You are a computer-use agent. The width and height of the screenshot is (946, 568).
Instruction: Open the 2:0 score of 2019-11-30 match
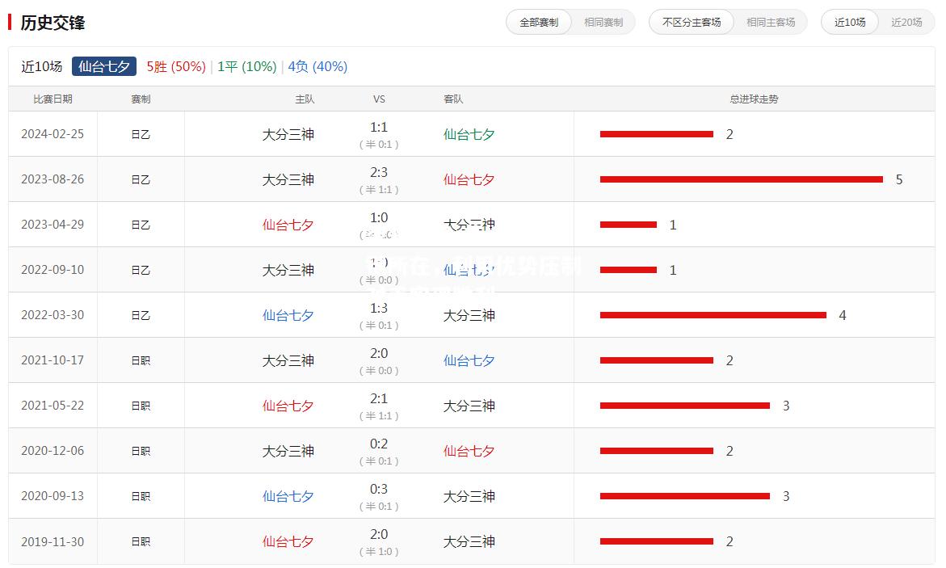click(379, 535)
